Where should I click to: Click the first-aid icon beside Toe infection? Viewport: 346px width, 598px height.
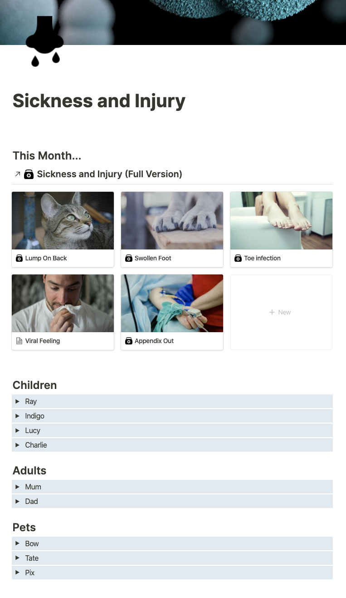[238, 258]
